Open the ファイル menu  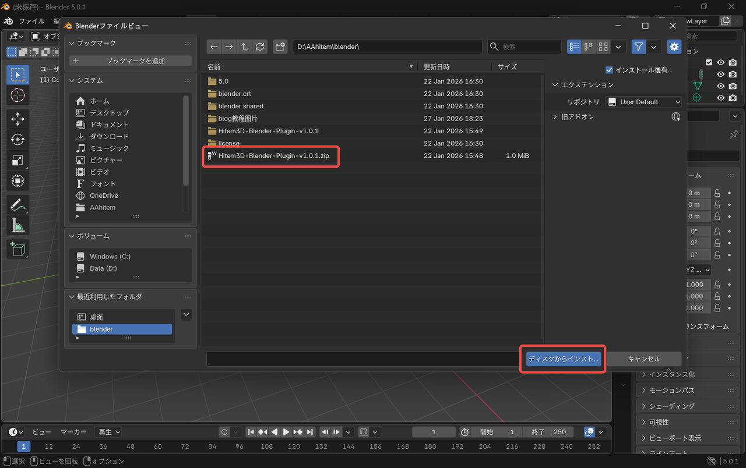click(32, 20)
